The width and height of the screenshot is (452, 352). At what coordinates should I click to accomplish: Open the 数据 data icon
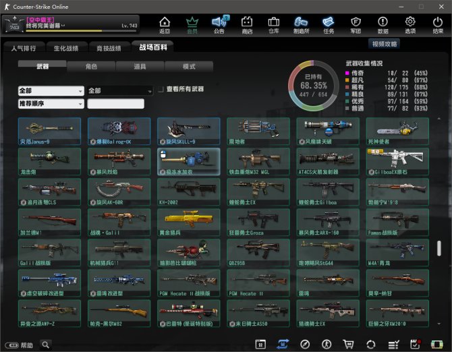pyautogui.click(x=383, y=25)
